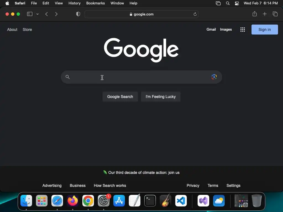The width and height of the screenshot is (283, 212).
Task: Focus the Google search input field
Action: pyautogui.click(x=141, y=77)
